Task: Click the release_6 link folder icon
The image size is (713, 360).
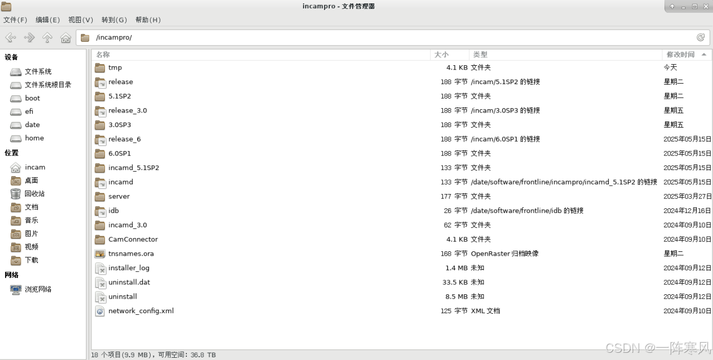Action: coord(100,139)
